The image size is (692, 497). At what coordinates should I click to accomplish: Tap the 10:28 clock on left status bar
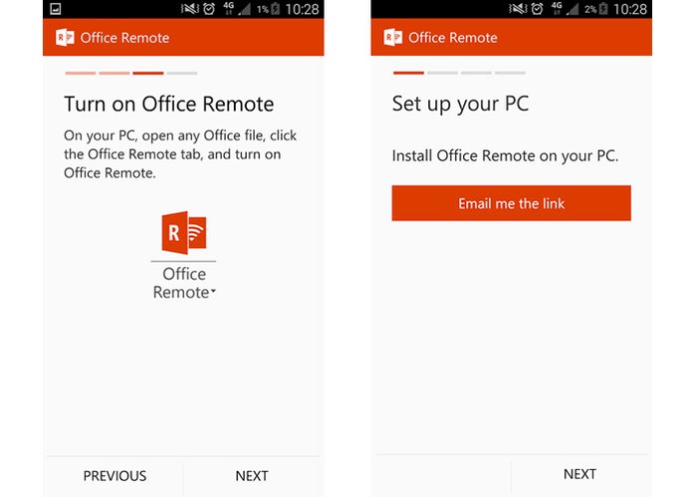303,9
